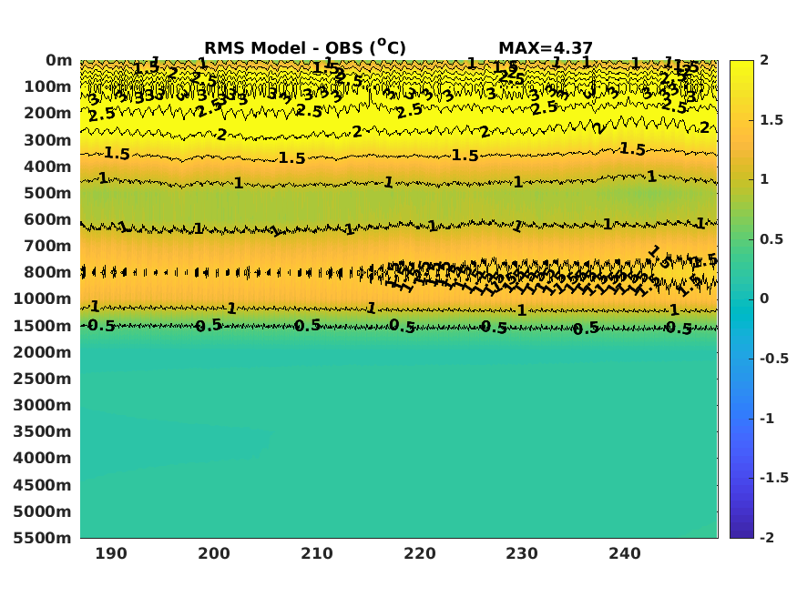This screenshot has height=597, width=797.
Task: Select the '5000m' depth axis label
Action: [x=43, y=511]
